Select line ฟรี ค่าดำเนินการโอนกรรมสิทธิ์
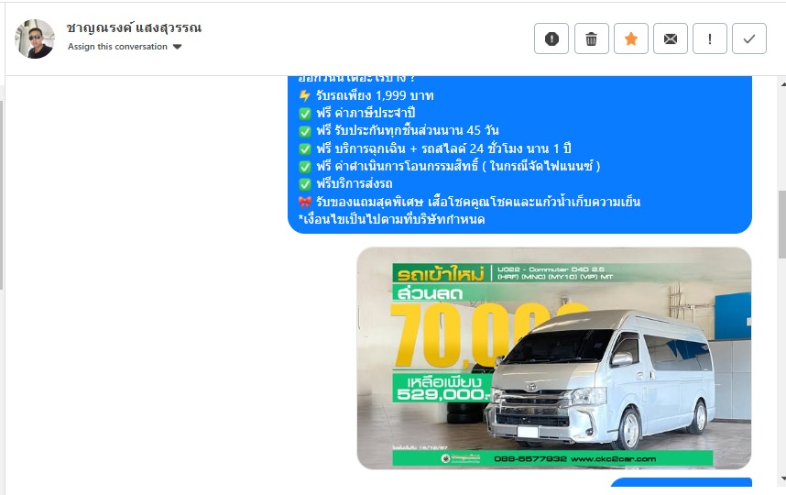The image size is (786, 495). (458, 166)
